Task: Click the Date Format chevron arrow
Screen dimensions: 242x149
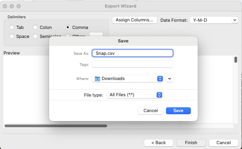Action: click(235, 20)
